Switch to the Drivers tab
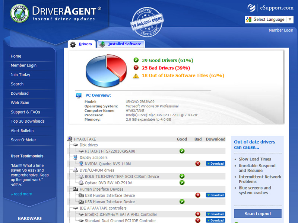Screen dimensions: 298x223 click(x=82, y=44)
